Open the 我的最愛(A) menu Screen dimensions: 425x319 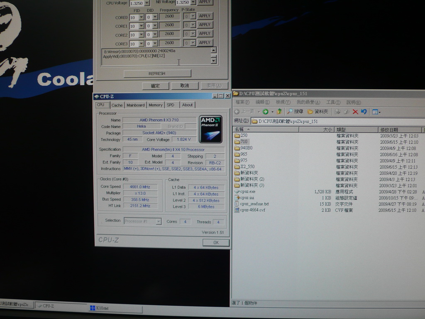click(308, 102)
